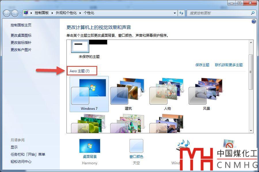Select the 建筑 Aero theme
Screen dimensions: 259x172
pos(128,94)
